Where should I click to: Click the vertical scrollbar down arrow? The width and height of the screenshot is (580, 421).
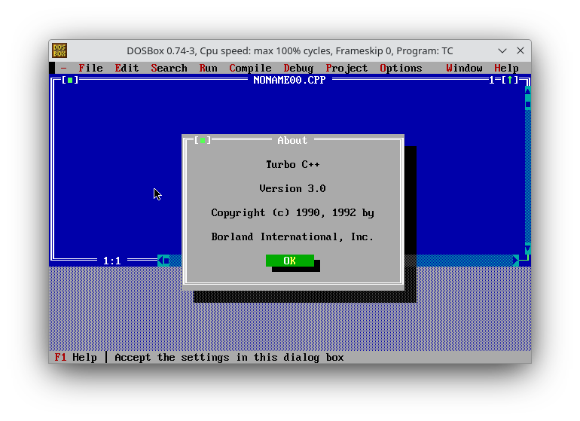528,249
